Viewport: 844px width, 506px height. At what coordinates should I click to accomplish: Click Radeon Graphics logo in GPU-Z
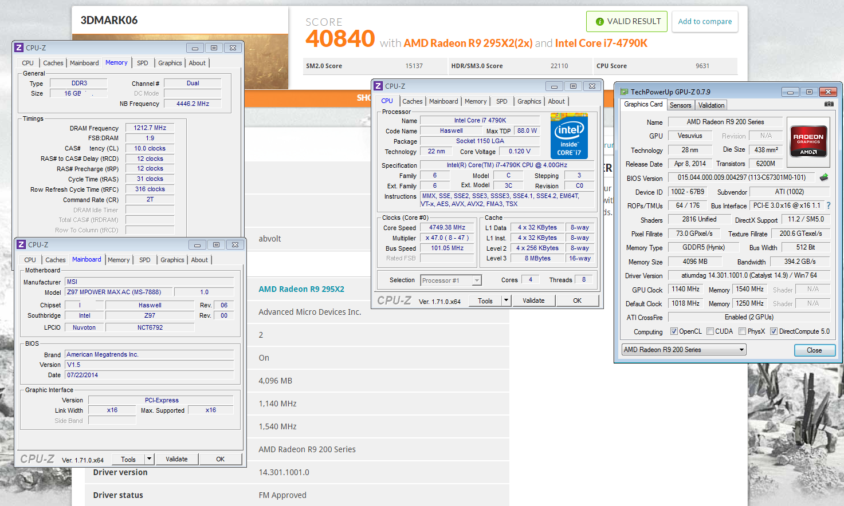click(x=808, y=141)
